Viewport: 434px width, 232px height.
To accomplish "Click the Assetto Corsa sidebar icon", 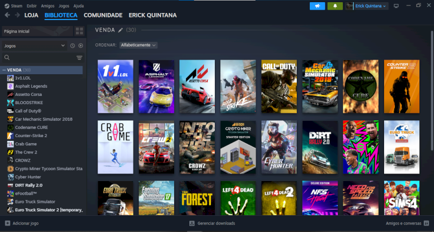I will click(10, 94).
